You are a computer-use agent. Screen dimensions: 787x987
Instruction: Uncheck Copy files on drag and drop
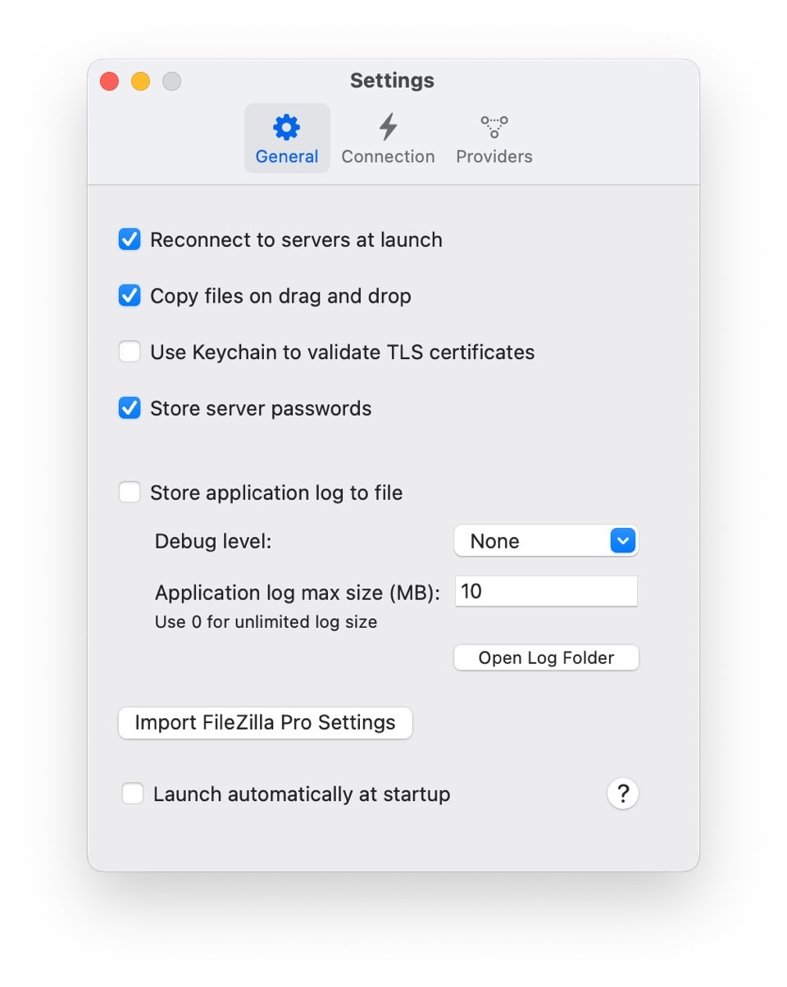point(130,296)
